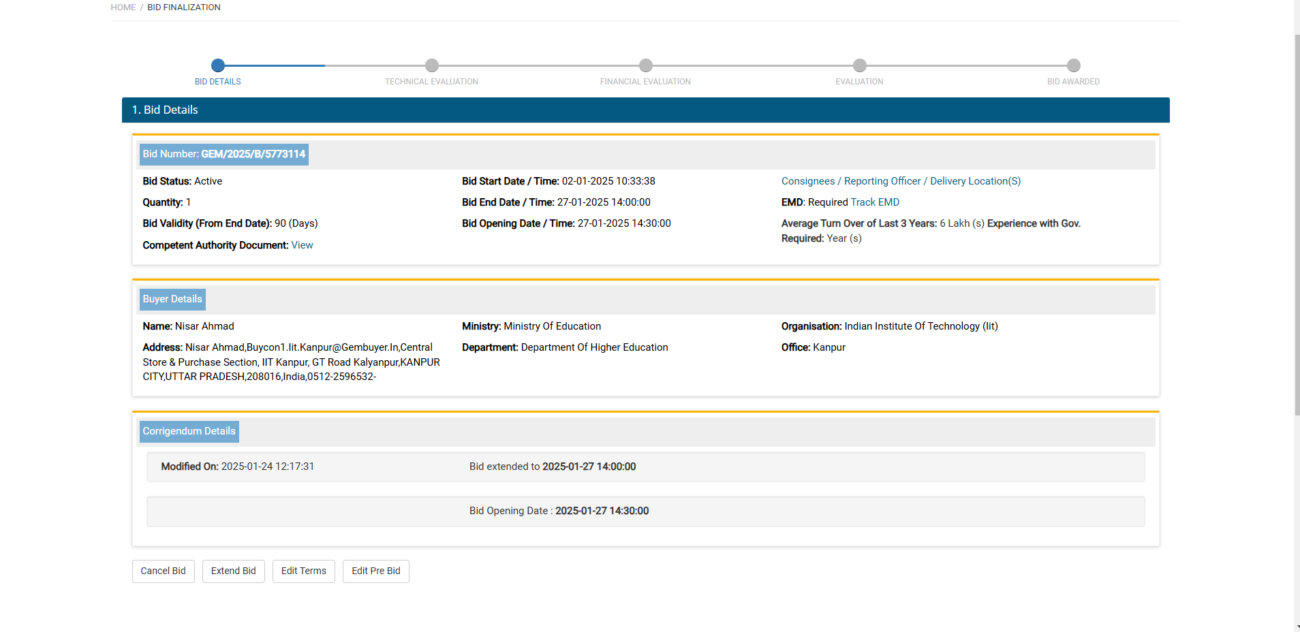Click the Bid Number GEM/2025/B/5773114 badge
This screenshot has width=1300, height=632.
click(224, 155)
